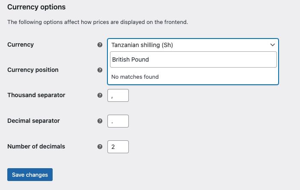Collapse the Currency dropdown using its chevron arrow
This screenshot has width=300, height=190.
click(272, 45)
